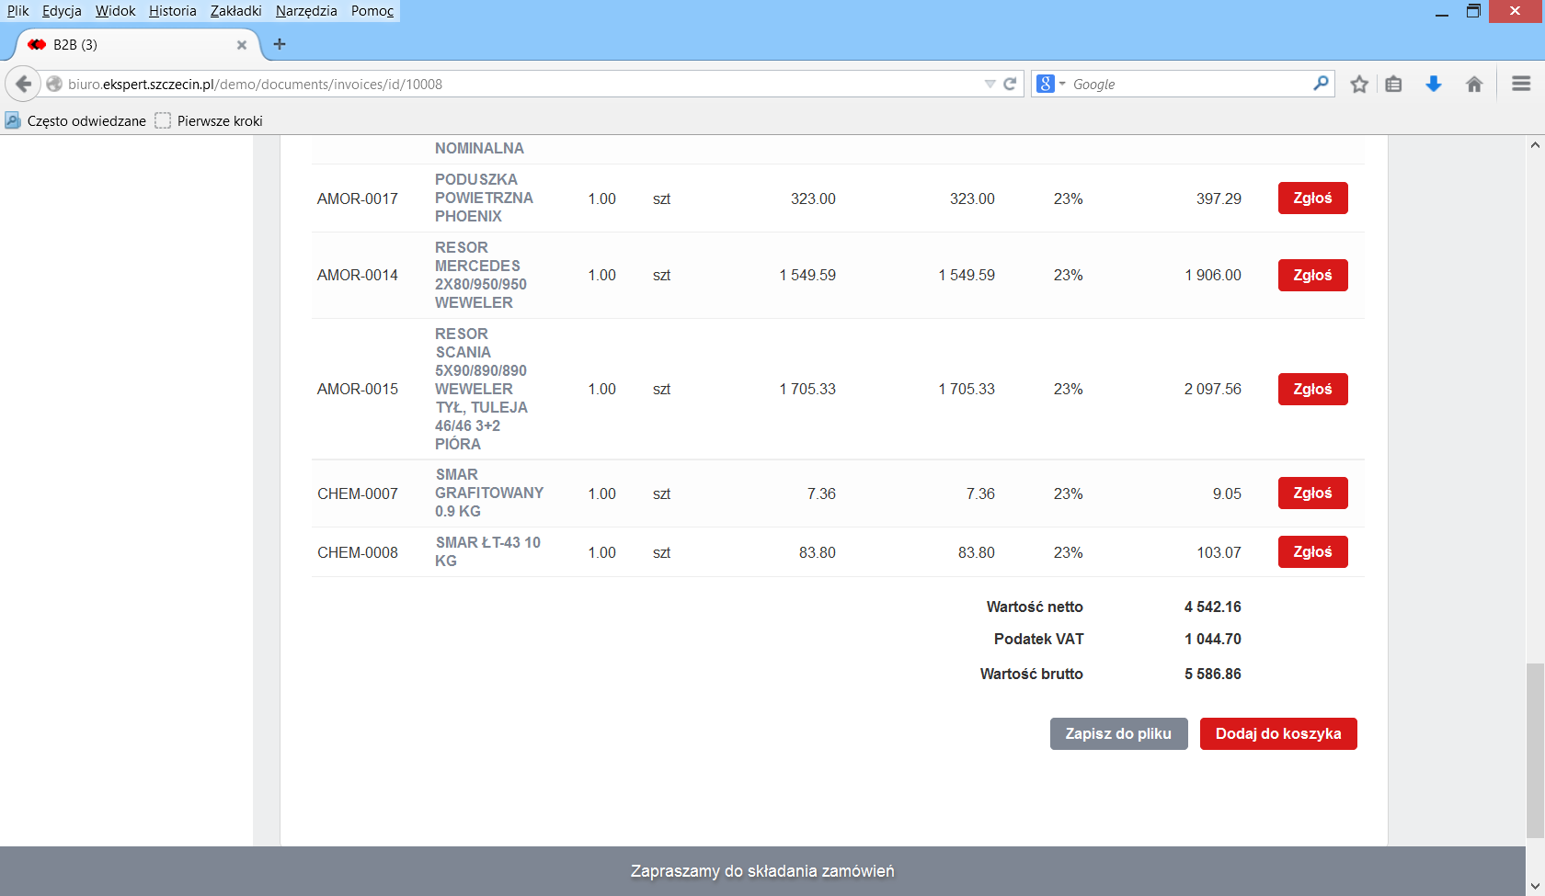Click SMAR GRAFITOWANY 0.9 KG name
Viewport: 1545px width, 896px height.
pyautogui.click(x=489, y=493)
